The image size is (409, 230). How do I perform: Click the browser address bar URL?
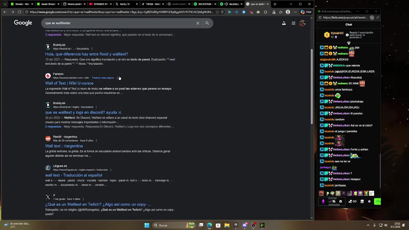coord(121,12)
